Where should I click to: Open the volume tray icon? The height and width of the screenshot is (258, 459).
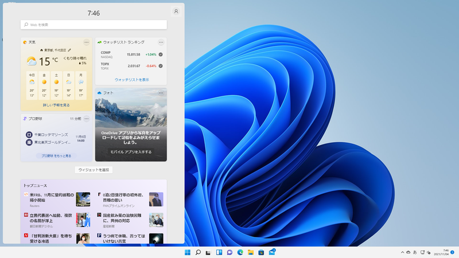tap(429, 252)
